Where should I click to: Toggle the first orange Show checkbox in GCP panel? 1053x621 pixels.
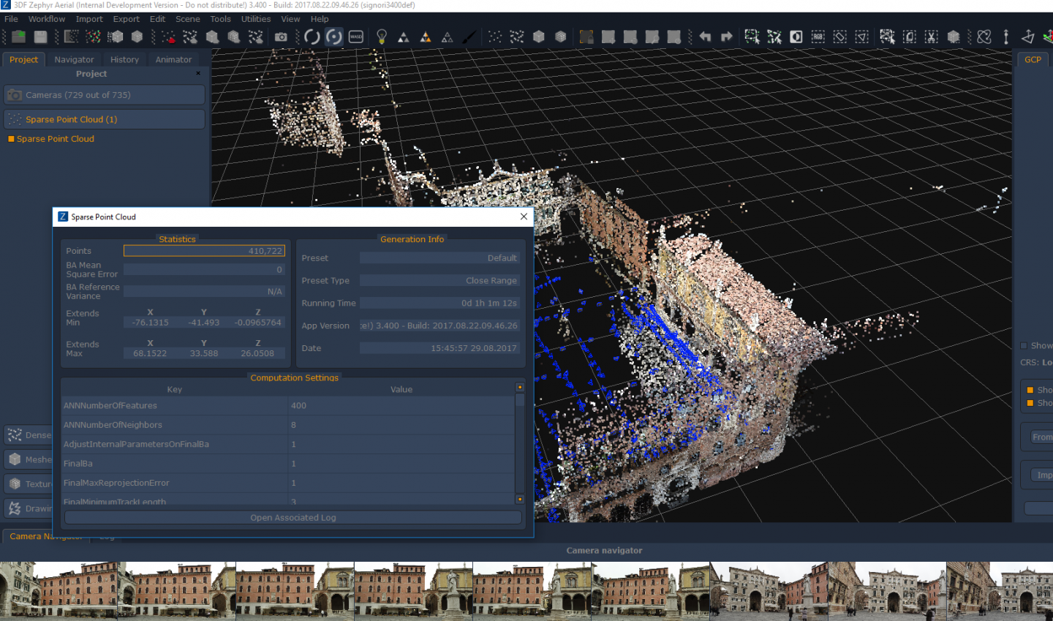pos(1030,390)
